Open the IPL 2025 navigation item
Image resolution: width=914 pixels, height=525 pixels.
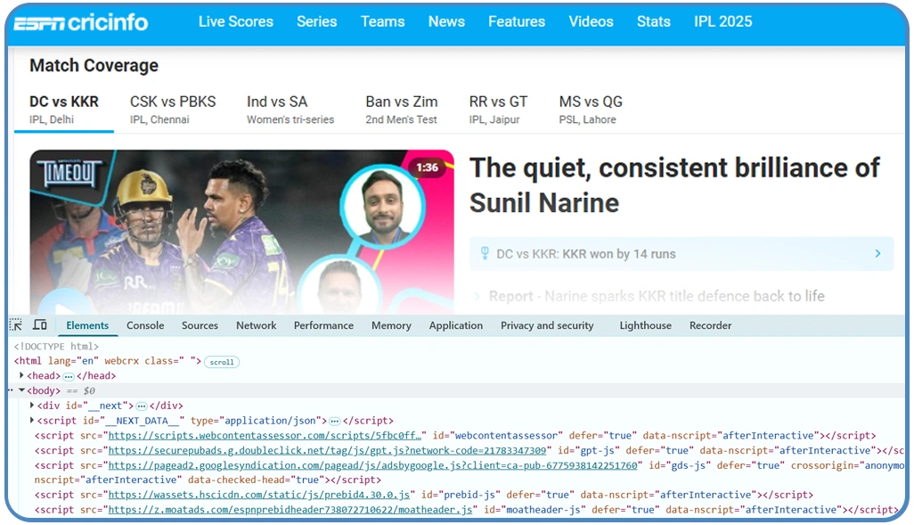(x=722, y=21)
